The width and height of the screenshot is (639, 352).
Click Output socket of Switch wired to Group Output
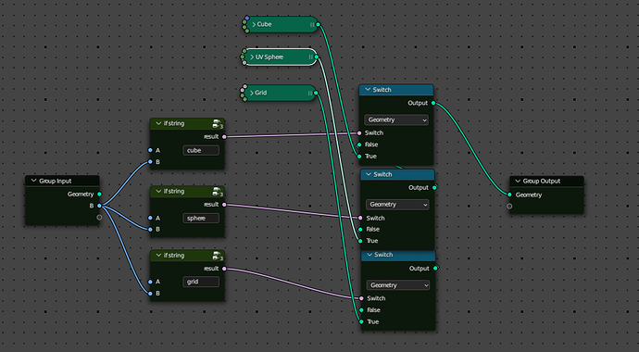(433, 103)
